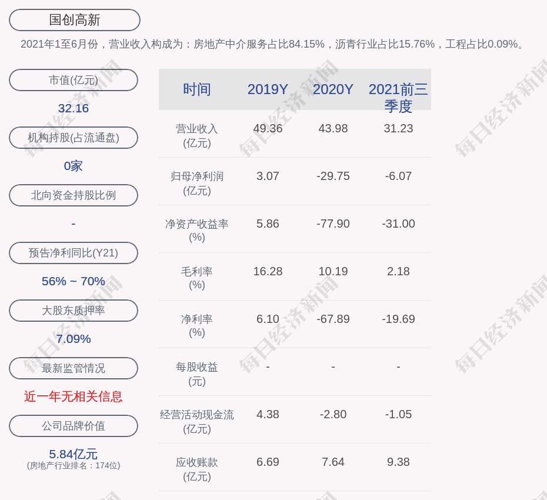Click the 2020Y column header

[333, 89]
